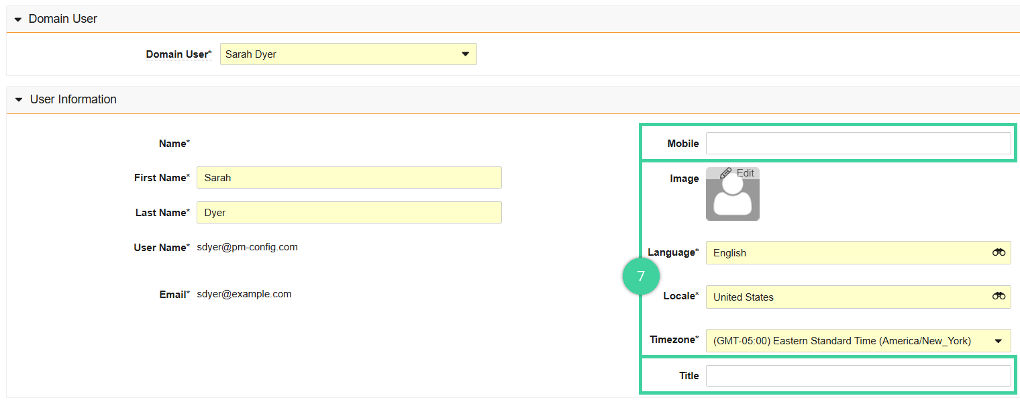
Task: Select the Last Name field showing Dyer
Action: tap(348, 212)
